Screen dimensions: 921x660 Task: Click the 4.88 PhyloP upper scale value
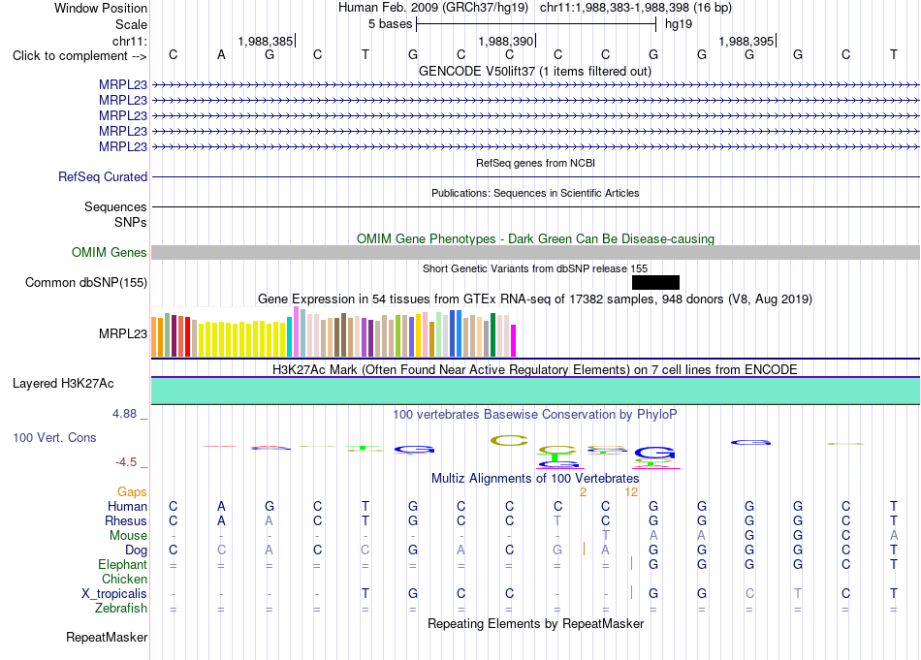124,414
